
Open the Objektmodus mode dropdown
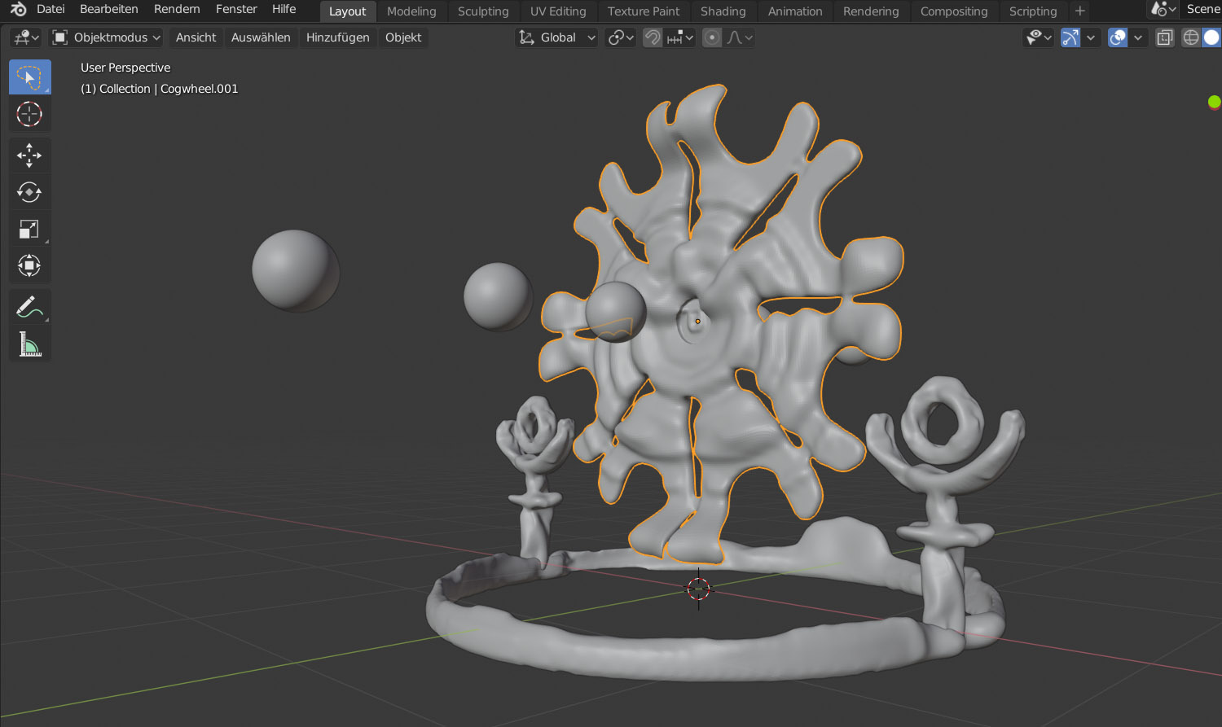[x=107, y=37]
